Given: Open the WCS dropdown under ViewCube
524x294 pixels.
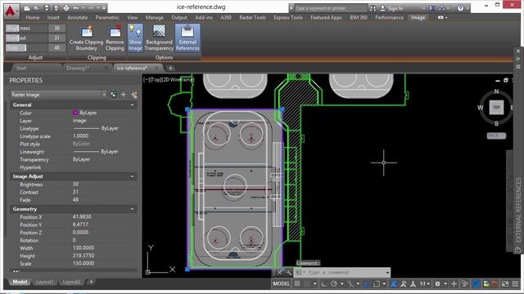Looking at the screenshot, I should (x=496, y=136).
